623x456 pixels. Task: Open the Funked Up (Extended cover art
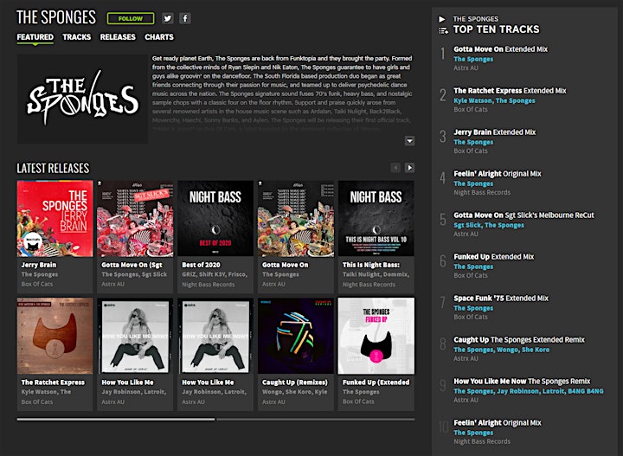coord(376,336)
